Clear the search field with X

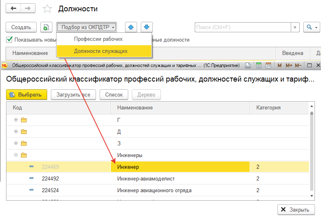(x=295, y=27)
